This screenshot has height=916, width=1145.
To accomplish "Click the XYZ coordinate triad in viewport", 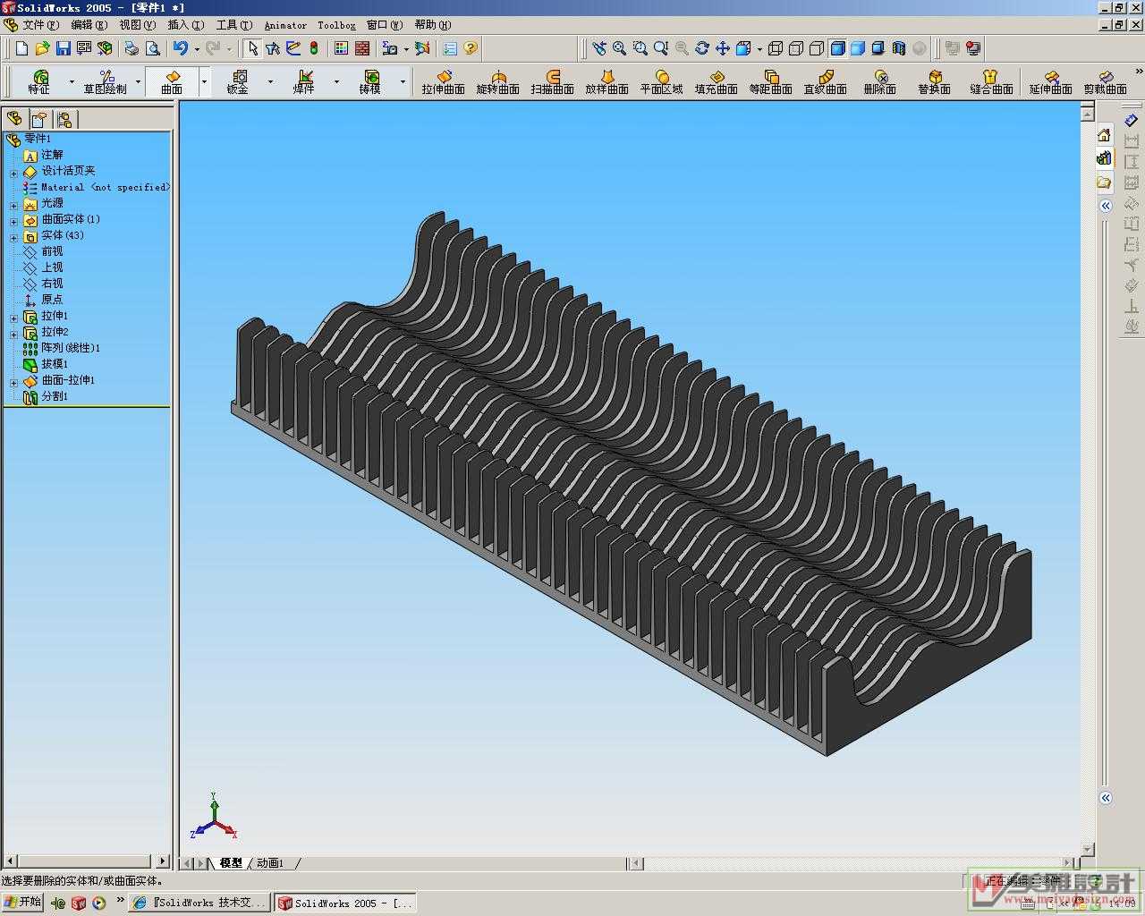I will click(213, 818).
